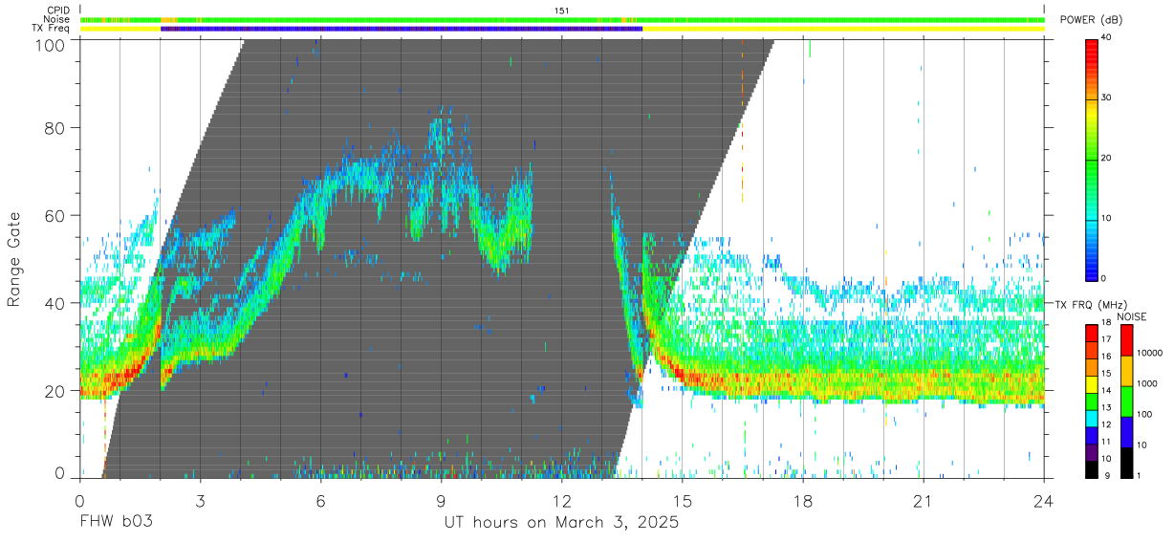Click the power colorbar

(1092, 159)
